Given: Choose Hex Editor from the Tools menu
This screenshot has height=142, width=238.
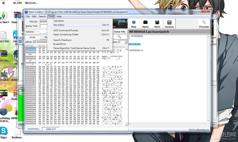Looking at the screenshot, I should (x=80, y=25).
